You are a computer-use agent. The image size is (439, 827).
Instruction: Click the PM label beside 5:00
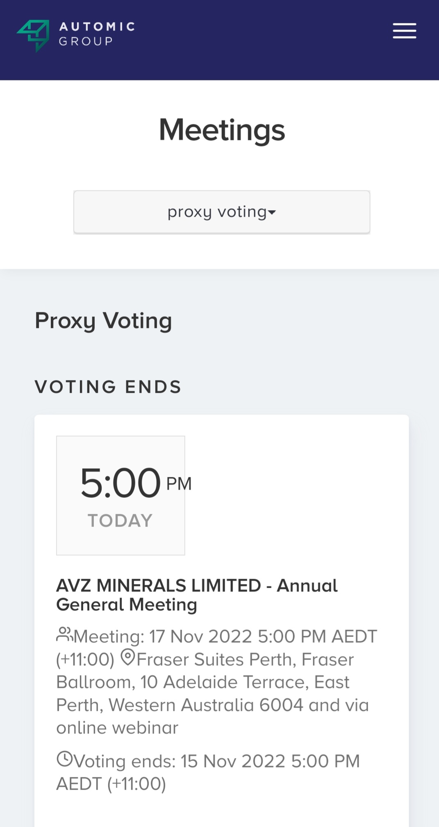pyautogui.click(x=179, y=483)
